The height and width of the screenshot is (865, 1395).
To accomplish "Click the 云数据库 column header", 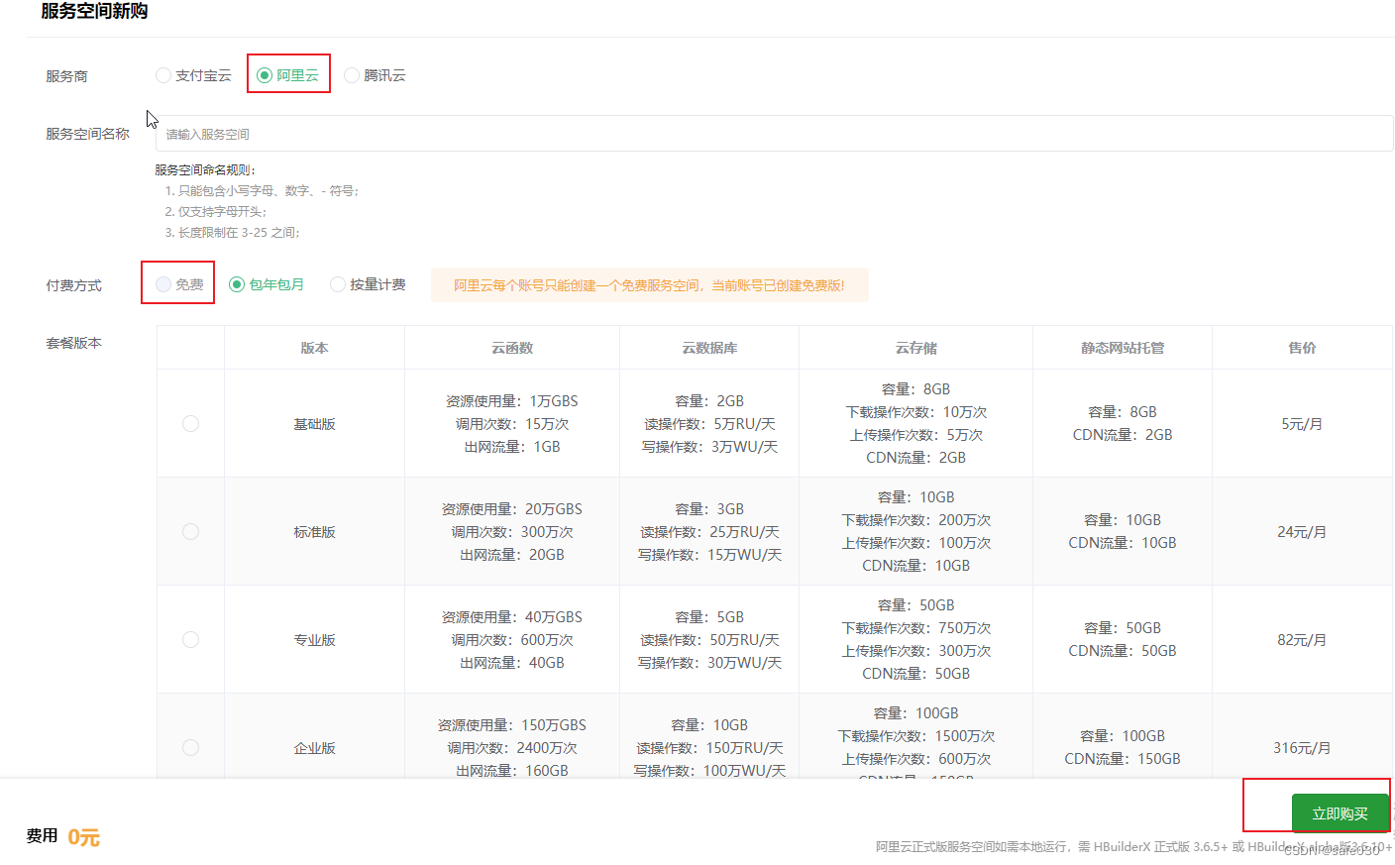I will [x=709, y=348].
